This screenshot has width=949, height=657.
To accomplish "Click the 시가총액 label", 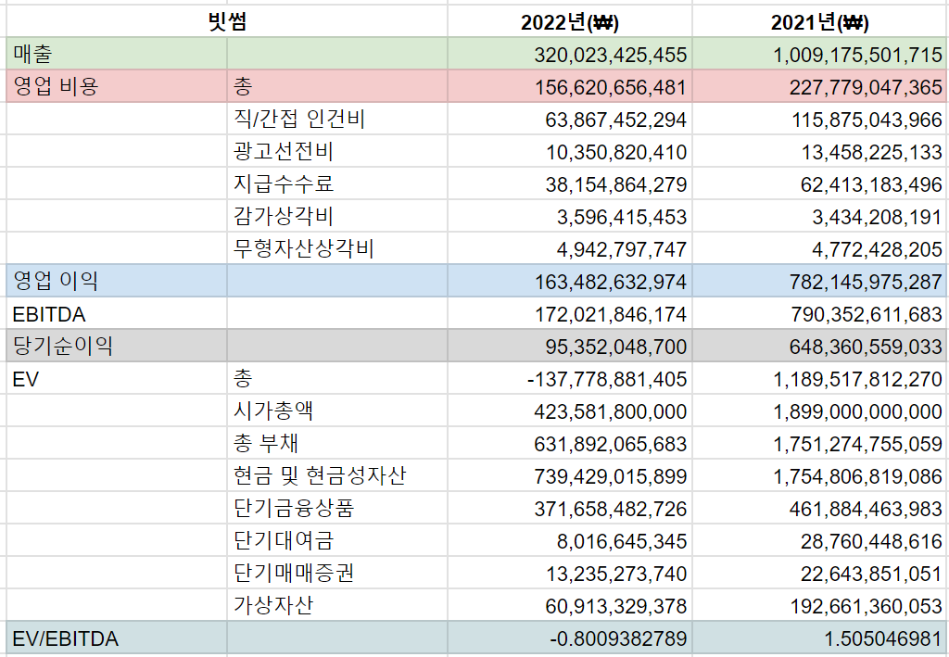I will pyautogui.click(x=273, y=411).
